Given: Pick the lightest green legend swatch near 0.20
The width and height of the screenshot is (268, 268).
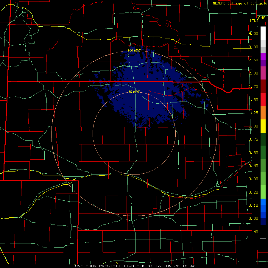Looking at the screenshot, I should (263, 192).
